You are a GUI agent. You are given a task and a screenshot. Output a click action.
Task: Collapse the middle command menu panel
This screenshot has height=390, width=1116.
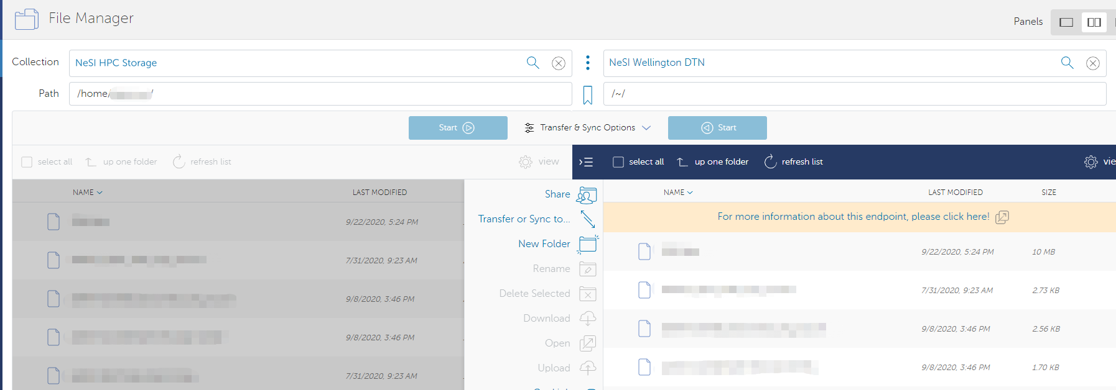click(586, 162)
